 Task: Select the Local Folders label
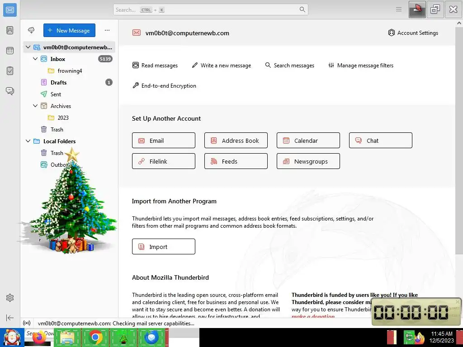tap(59, 141)
